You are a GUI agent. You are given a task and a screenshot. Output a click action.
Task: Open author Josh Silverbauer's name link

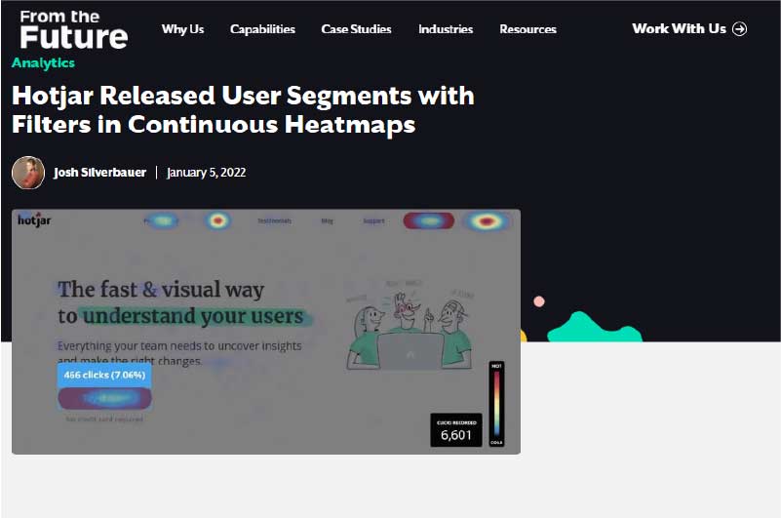(x=100, y=173)
